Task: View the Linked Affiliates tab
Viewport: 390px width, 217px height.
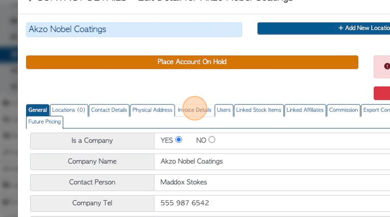Action: point(305,110)
